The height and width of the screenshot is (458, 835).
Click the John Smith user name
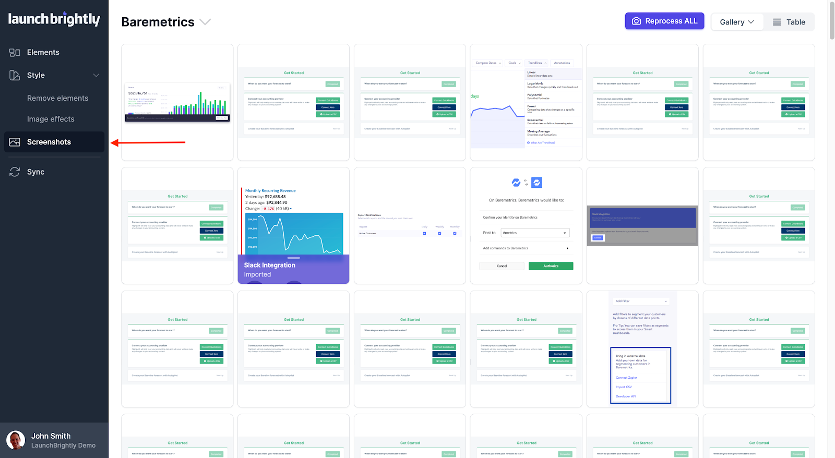51,436
